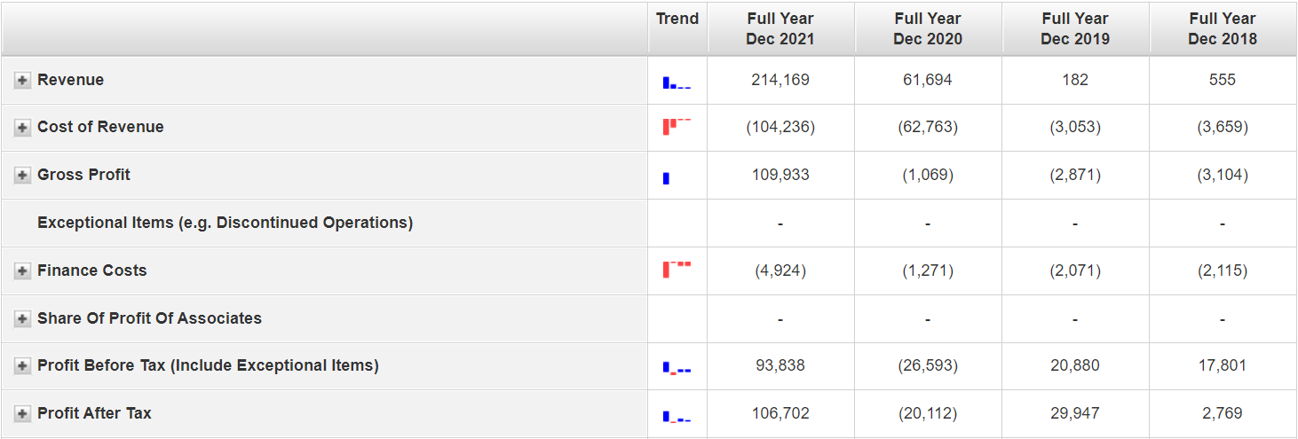Click the Exceptional Items row label
This screenshot has height=439, width=1298.
(225, 223)
